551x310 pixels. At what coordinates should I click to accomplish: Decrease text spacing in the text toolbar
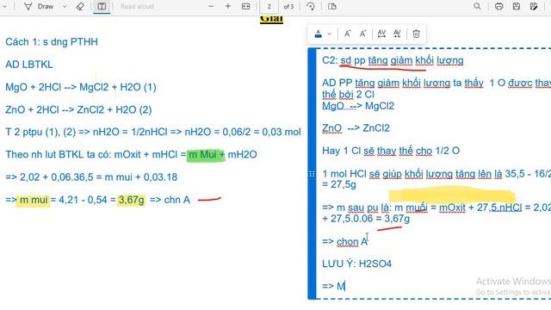(397, 34)
